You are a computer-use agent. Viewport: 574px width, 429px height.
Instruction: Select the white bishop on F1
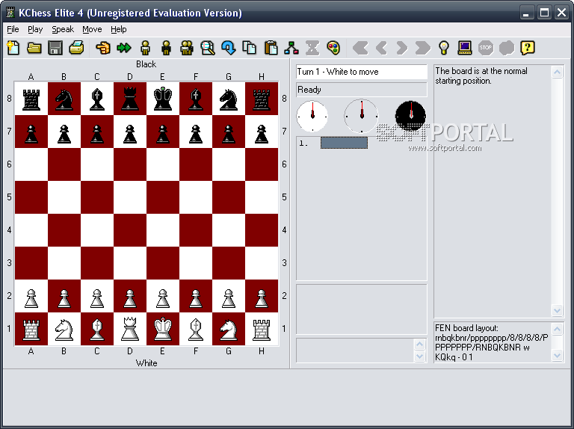pos(196,329)
